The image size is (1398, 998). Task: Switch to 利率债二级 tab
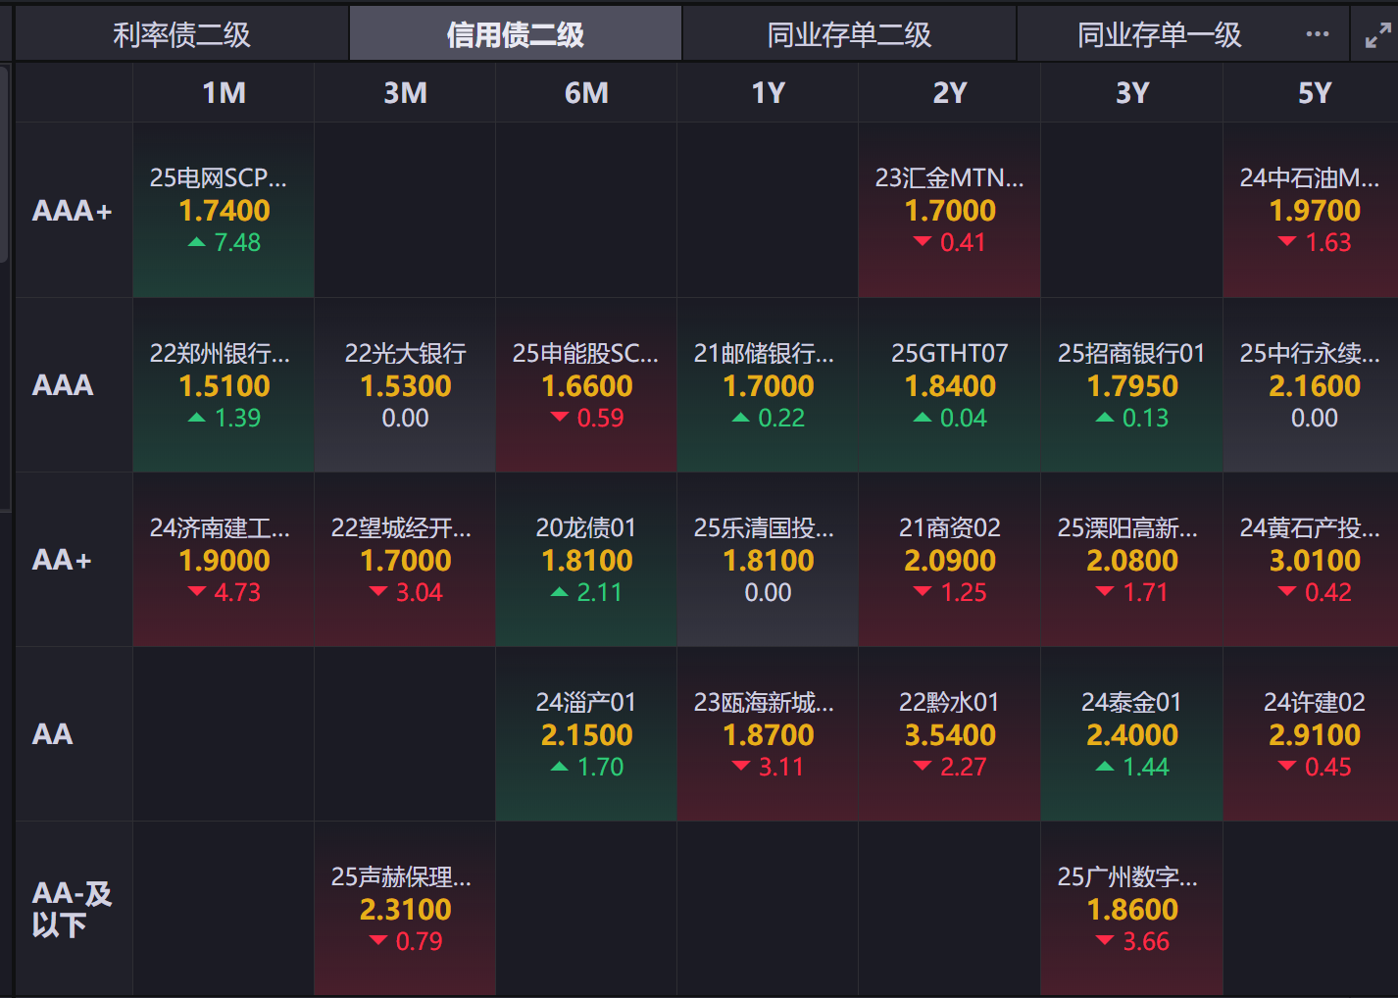click(x=181, y=34)
